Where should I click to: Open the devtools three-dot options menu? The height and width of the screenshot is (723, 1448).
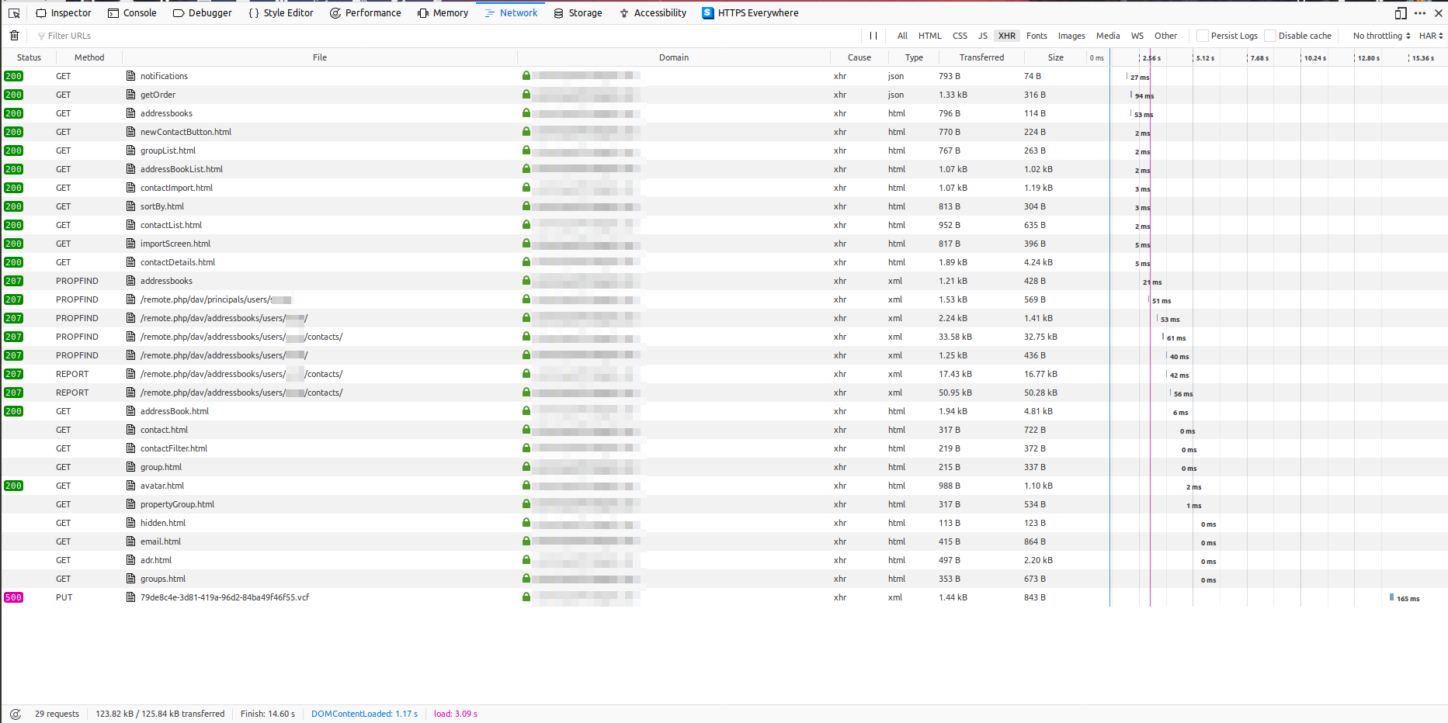click(1420, 13)
